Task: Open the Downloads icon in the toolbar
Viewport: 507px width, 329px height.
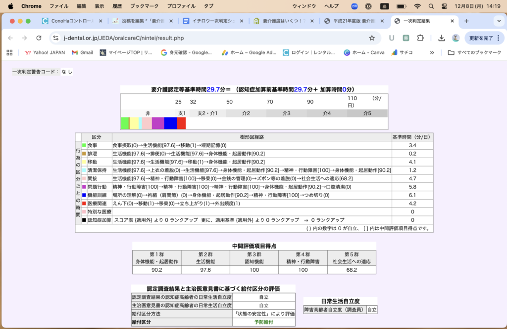Action: click(x=441, y=38)
